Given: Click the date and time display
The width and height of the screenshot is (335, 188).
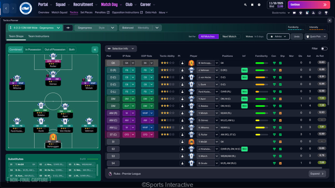Looking at the screenshot, I should pyautogui.click(x=276, y=5).
